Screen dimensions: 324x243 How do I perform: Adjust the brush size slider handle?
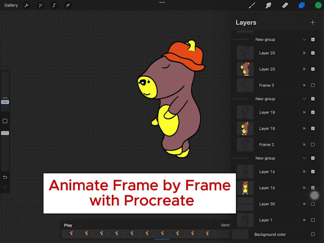[5, 102]
